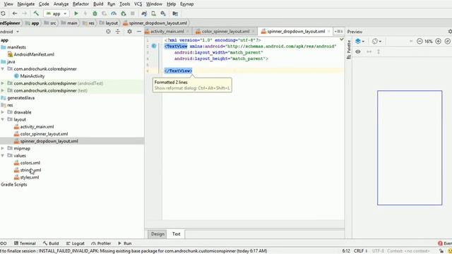This screenshot has height=254, width=452.
Task: Open the hidden editor tabs list dropdown
Action: tap(338, 31)
